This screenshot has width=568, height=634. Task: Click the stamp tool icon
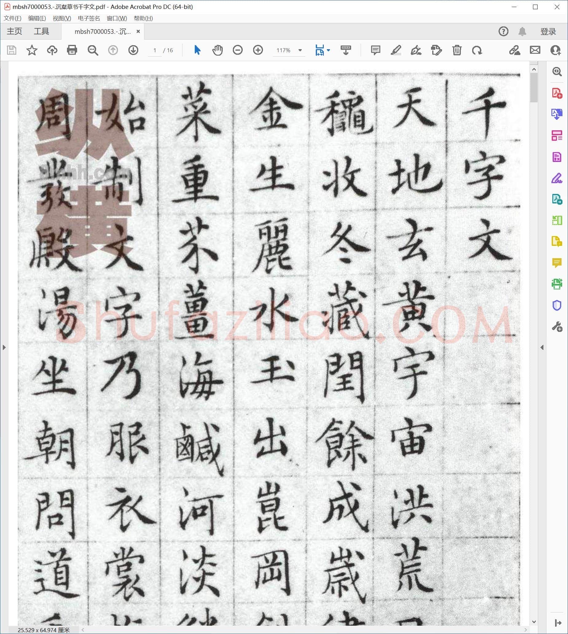436,50
